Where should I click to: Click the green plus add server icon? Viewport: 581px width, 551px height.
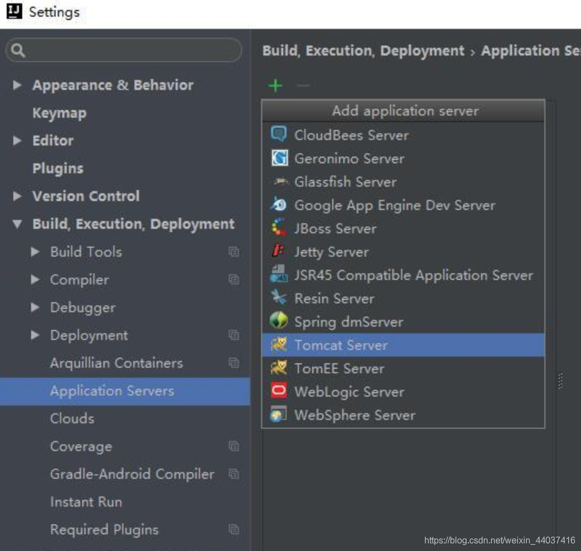(x=276, y=86)
